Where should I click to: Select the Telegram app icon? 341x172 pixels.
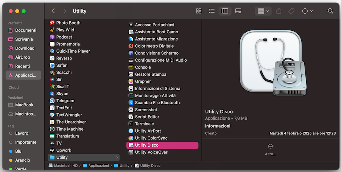point(52,101)
